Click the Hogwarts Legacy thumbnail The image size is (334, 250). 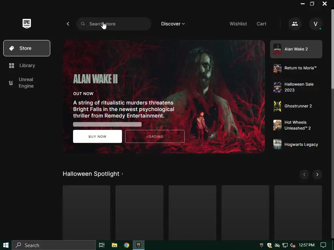point(277,145)
